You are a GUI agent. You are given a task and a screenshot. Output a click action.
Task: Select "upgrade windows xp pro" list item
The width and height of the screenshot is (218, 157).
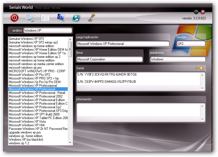coord(25,132)
